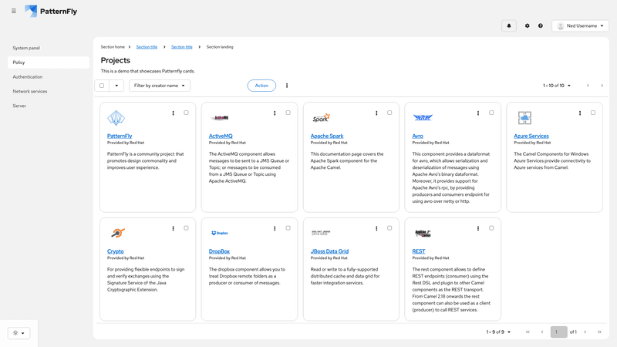The width and height of the screenshot is (617, 347).
Task: Open kebab menu on ActiveMQ card
Action: [275, 113]
